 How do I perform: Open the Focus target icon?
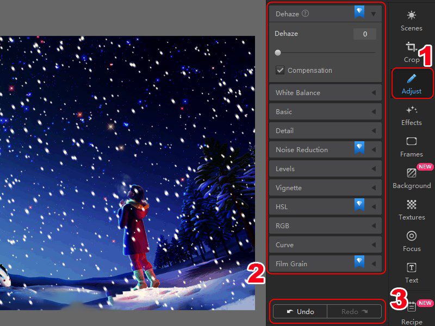tap(412, 236)
